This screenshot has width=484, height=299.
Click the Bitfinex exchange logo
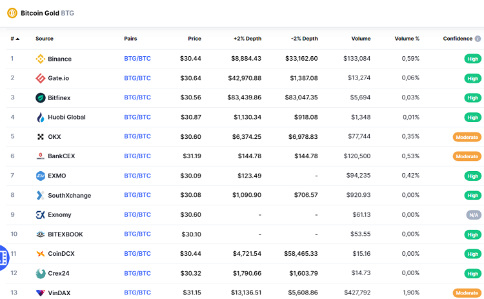[41, 98]
